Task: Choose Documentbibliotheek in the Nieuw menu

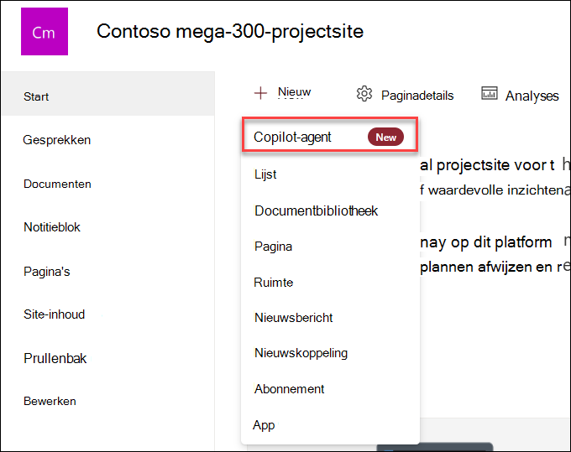Action: [316, 211]
